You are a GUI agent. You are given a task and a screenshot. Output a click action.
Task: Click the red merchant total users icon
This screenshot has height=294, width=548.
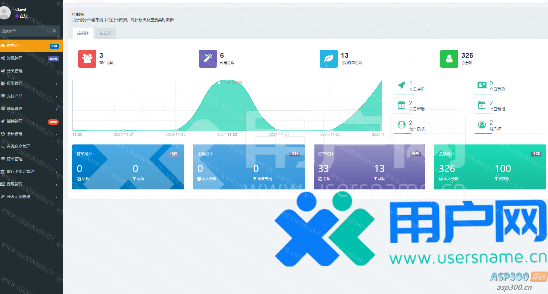87,59
